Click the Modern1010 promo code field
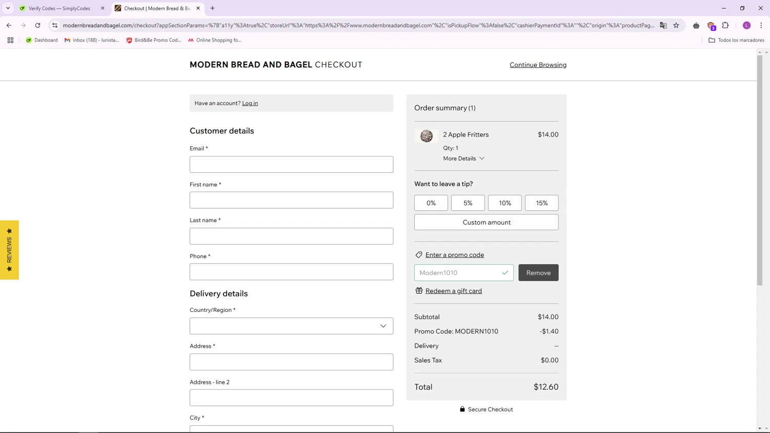770x433 pixels. [464, 272]
